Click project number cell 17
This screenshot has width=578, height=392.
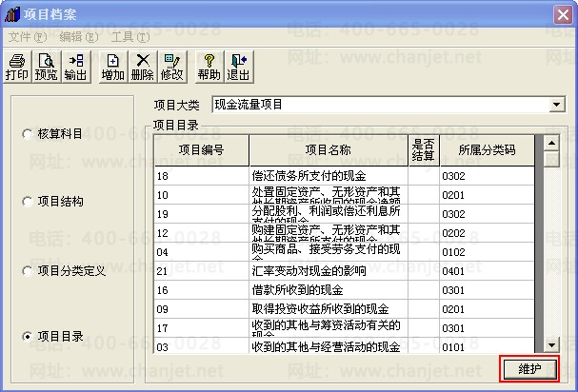coord(201,328)
